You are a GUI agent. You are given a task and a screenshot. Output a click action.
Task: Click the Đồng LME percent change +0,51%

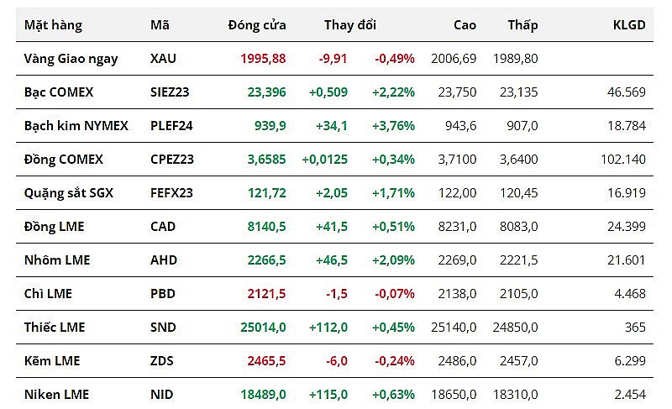pos(393,227)
